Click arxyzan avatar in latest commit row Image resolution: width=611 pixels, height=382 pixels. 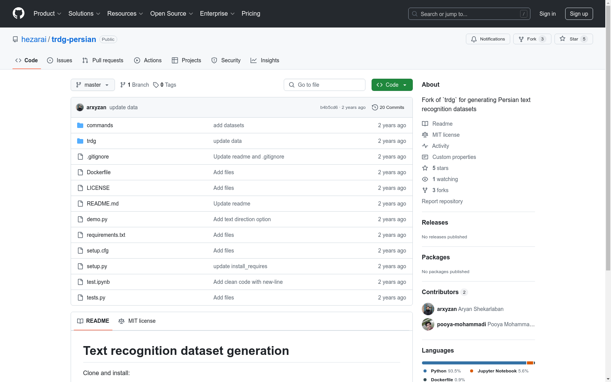click(80, 107)
